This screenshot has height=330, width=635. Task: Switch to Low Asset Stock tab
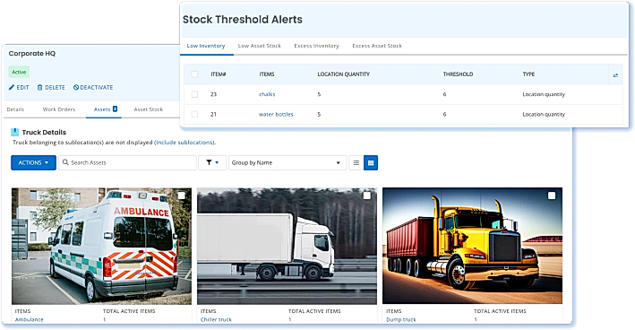259,46
